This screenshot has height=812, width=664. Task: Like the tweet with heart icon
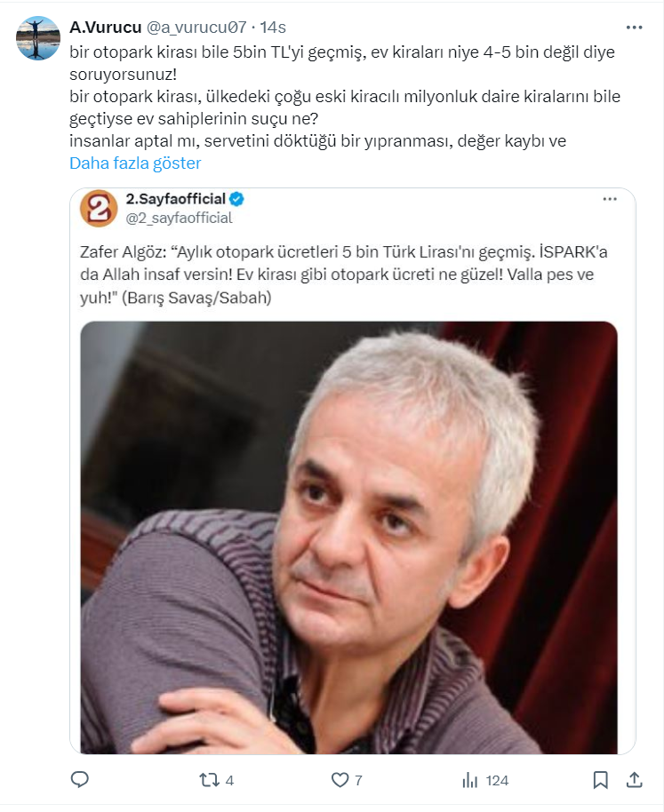point(340,780)
